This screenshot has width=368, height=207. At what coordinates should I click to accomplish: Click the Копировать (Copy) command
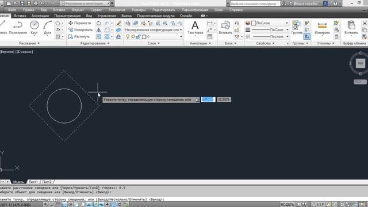pyautogui.click(x=80, y=30)
